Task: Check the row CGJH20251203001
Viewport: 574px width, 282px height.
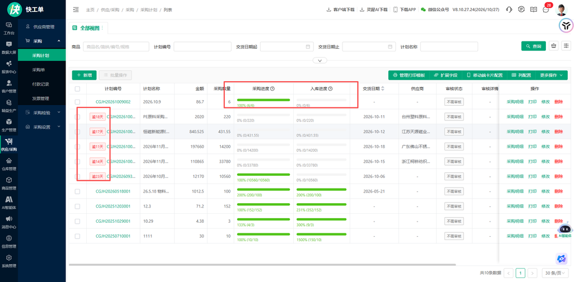Action: (77, 206)
